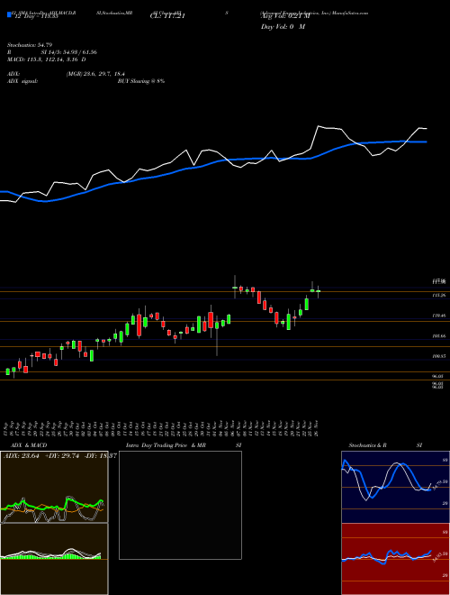Open the ADX indicator chart with green line
The image size is (450, 595).
point(54,487)
